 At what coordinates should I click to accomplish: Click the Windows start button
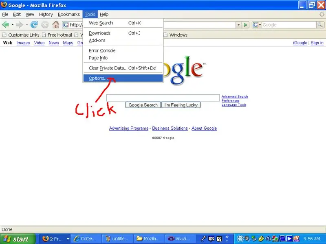[x=18, y=239]
